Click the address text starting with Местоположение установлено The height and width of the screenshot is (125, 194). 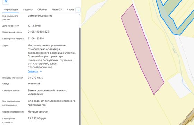pos(52,56)
